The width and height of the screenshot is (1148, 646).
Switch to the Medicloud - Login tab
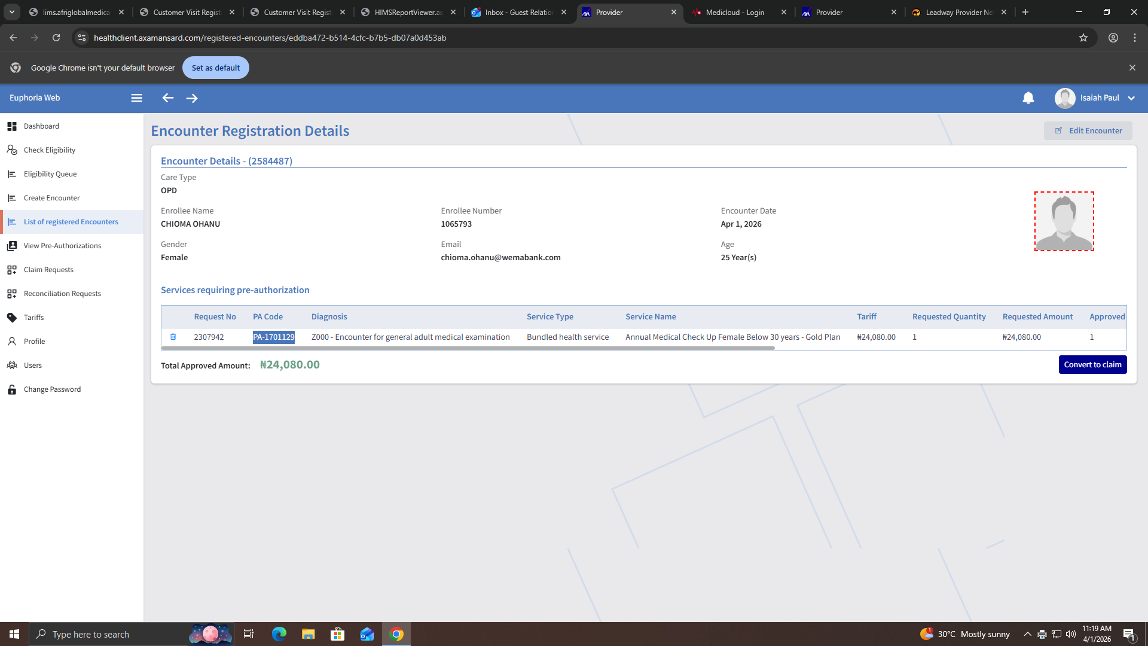[x=734, y=12]
